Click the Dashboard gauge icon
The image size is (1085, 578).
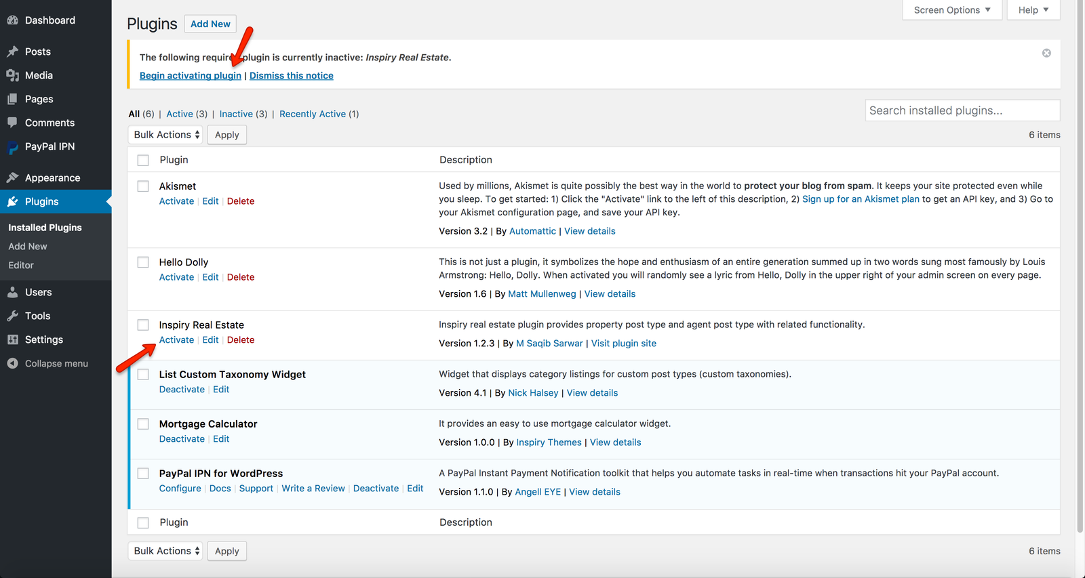click(12, 20)
